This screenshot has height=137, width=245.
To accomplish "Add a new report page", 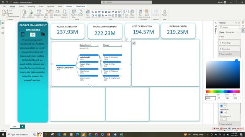I will coord(22,127).
